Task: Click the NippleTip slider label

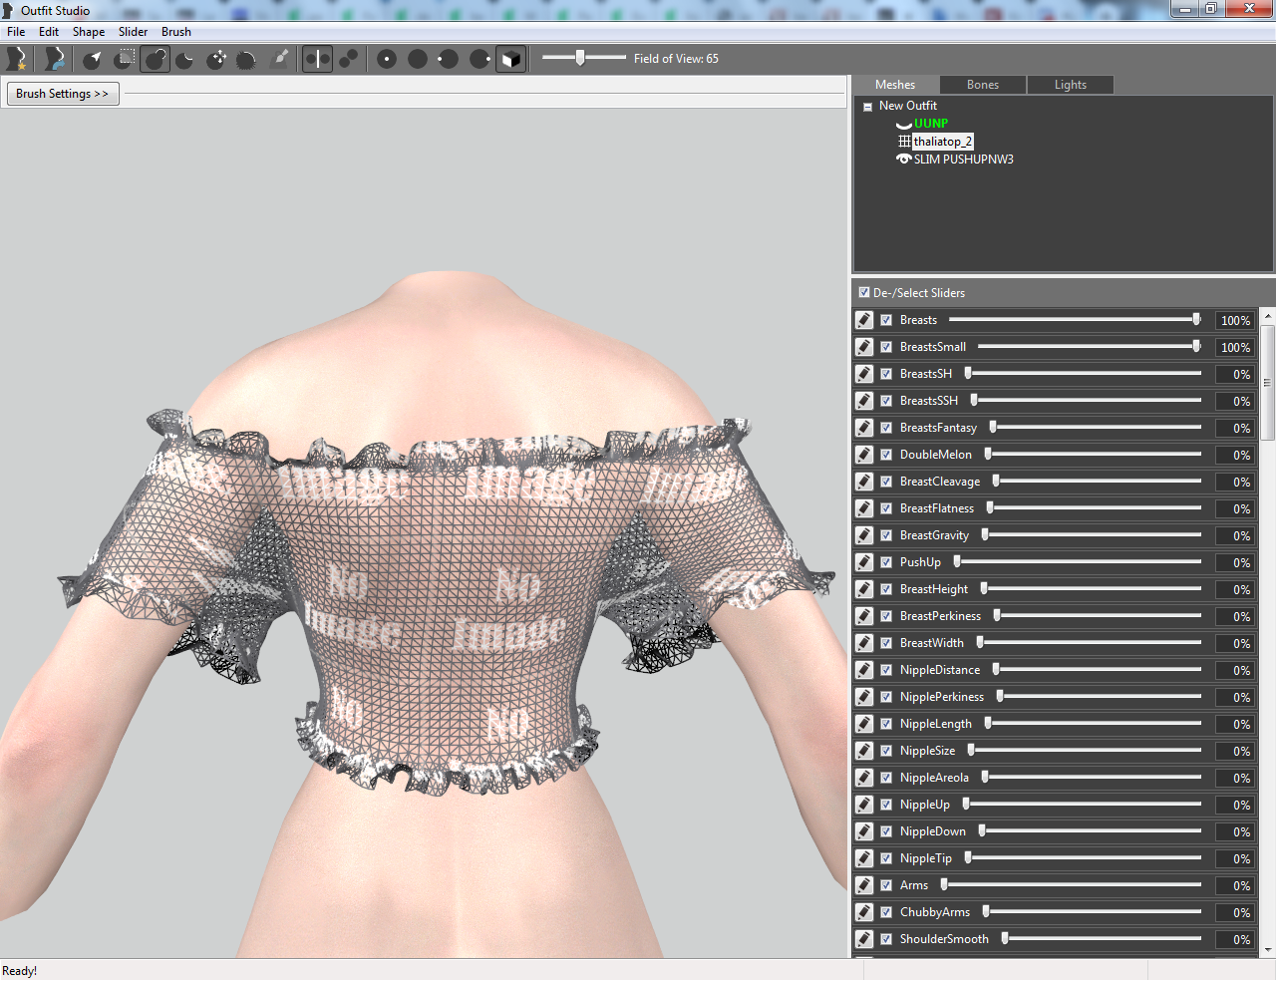Action: (x=926, y=858)
